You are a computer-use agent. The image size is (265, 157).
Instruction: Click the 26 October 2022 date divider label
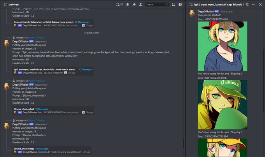pyautogui.click(x=92, y=33)
